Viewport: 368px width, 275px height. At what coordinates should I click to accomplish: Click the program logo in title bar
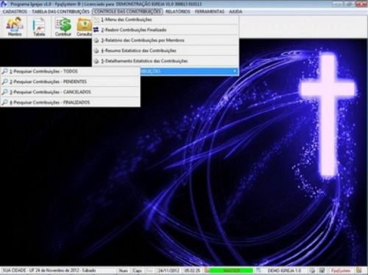click(4, 4)
